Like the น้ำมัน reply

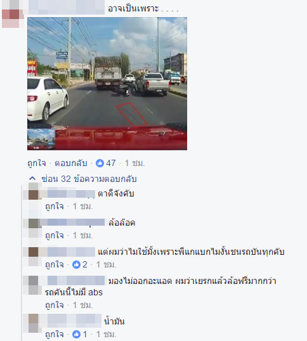tap(55, 334)
